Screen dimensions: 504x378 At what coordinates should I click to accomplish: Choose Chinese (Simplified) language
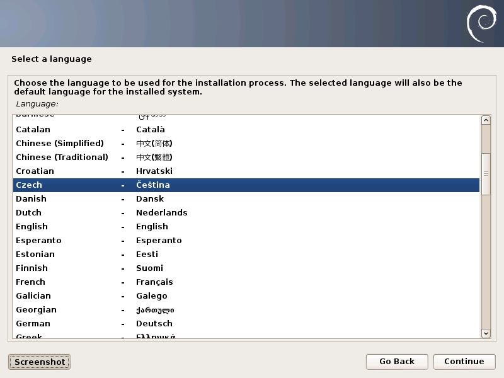pyautogui.click(x=246, y=144)
